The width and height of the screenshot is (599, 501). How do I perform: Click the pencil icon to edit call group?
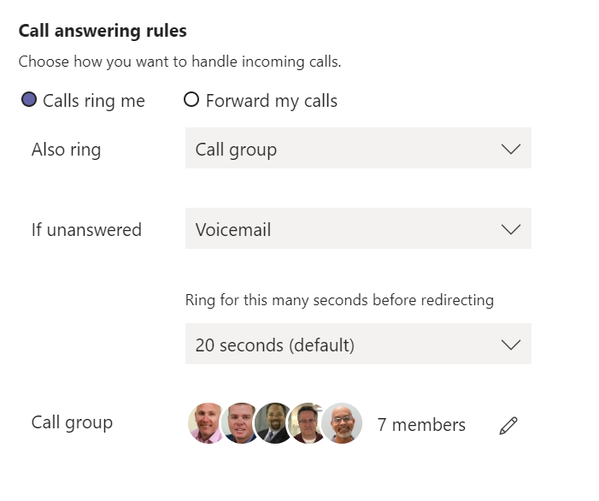coord(508,425)
